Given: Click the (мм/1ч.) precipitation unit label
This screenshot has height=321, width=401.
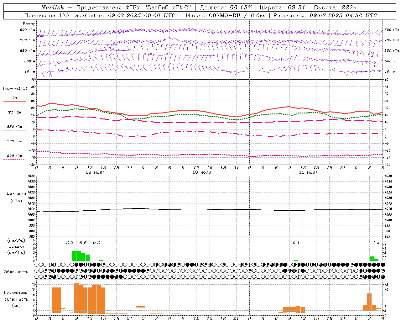Looking at the screenshot, I should (16, 252).
